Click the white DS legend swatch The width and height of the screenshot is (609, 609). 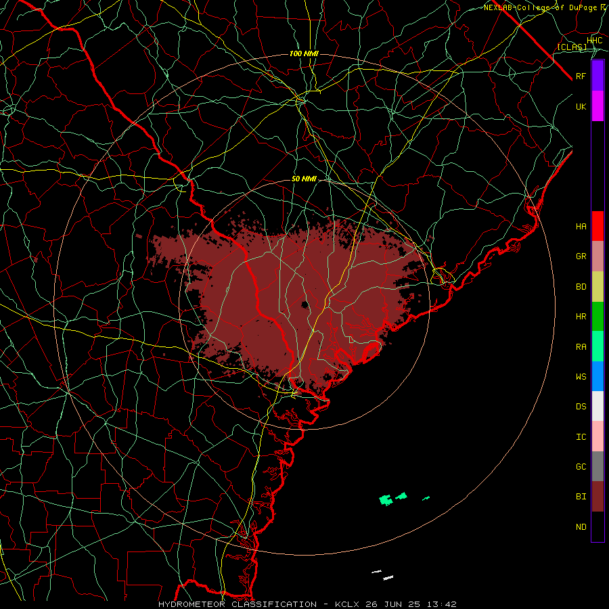tap(597, 406)
